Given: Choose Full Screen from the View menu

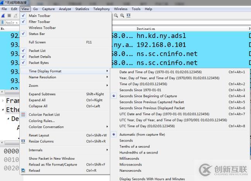Looking at the screenshot, I should coord(65,42).
